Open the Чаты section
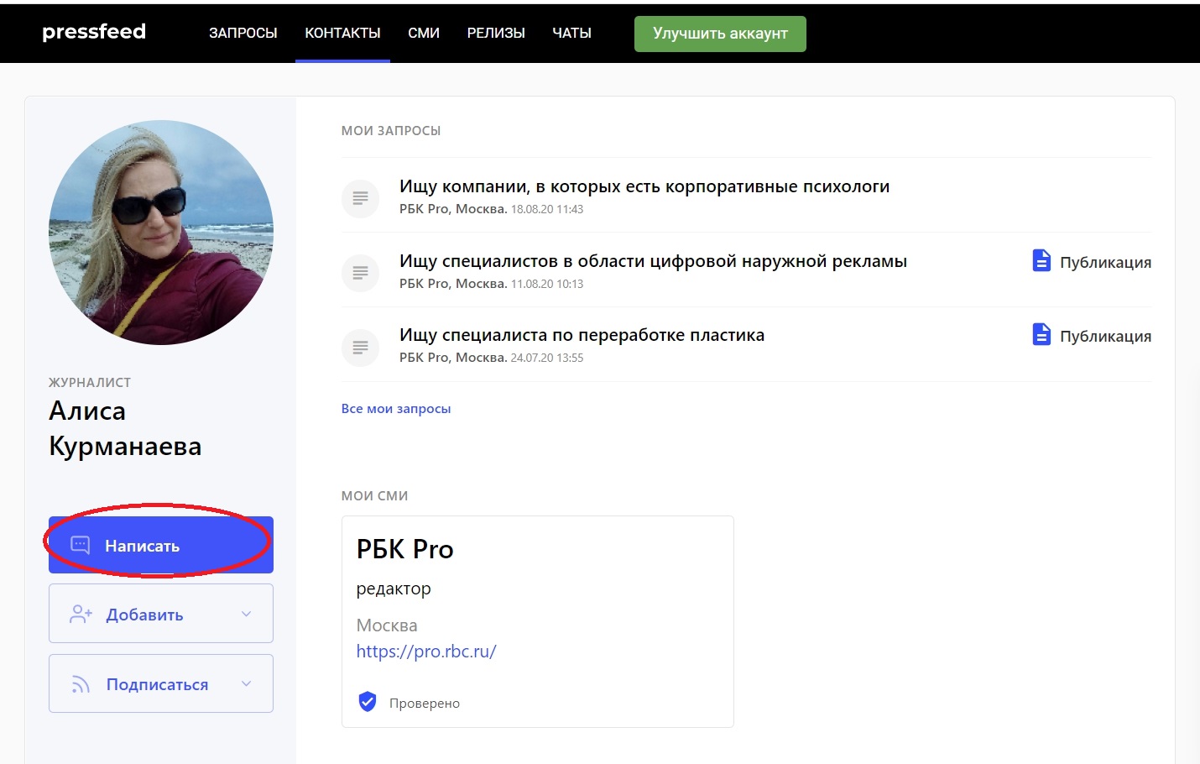Image resolution: width=1200 pixels, height=764 pixels. point(571,34)
